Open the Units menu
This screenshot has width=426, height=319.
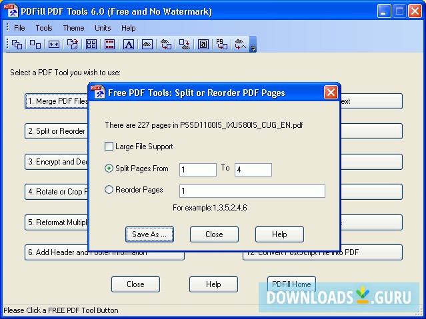103,28
